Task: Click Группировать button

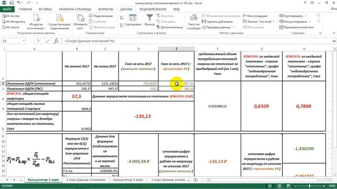Action: [291, 16]
